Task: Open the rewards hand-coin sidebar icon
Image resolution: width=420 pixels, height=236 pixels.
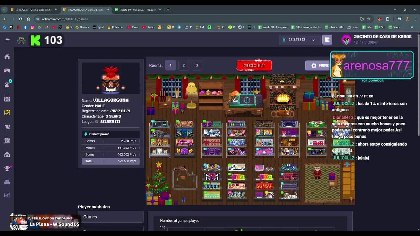Action: click(7, 84)
